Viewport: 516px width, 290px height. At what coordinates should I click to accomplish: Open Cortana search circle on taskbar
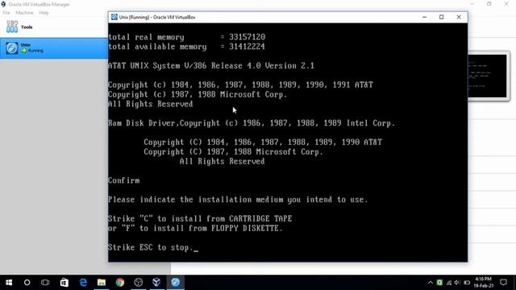point(27,283)
